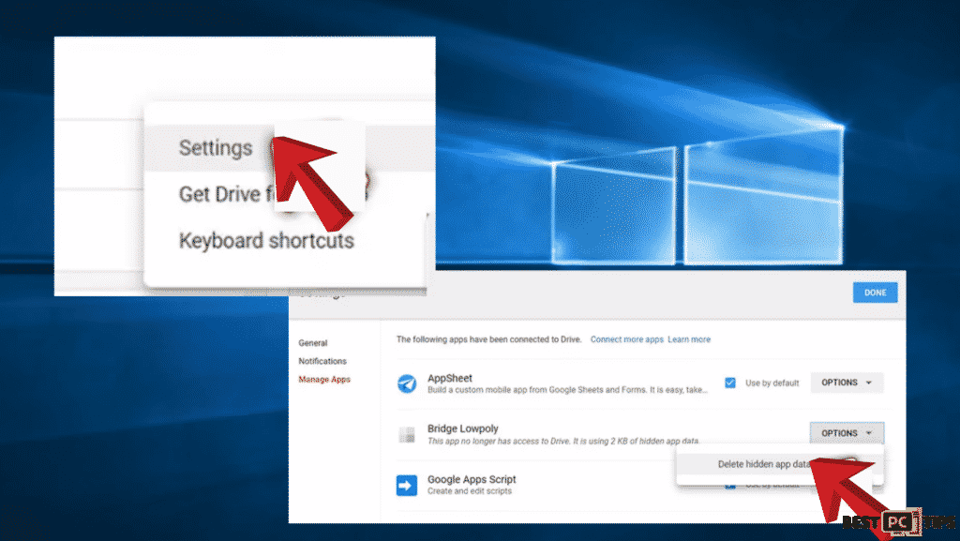Switch to the Manage Apps tab
960x541 pixels.
tap(324, 380)
